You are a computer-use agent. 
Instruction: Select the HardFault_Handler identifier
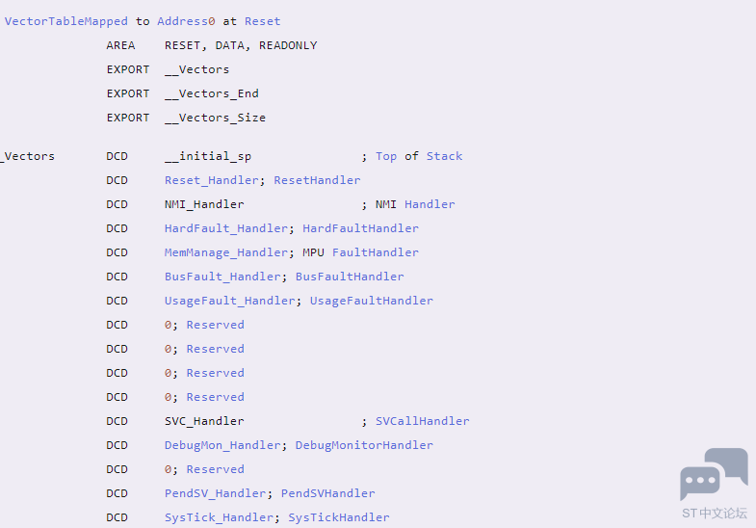click(x=226, y=228)
